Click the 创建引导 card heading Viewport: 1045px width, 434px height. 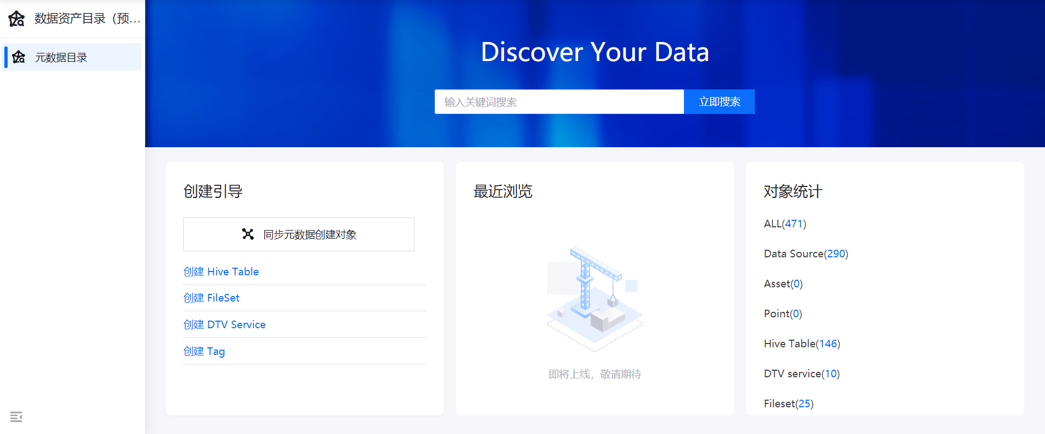213,191
